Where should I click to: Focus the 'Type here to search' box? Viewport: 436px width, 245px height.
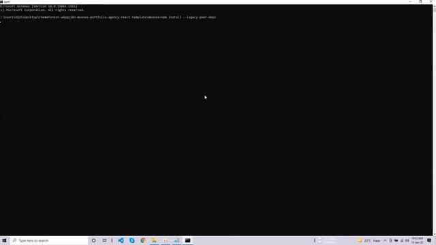[49, 240]
